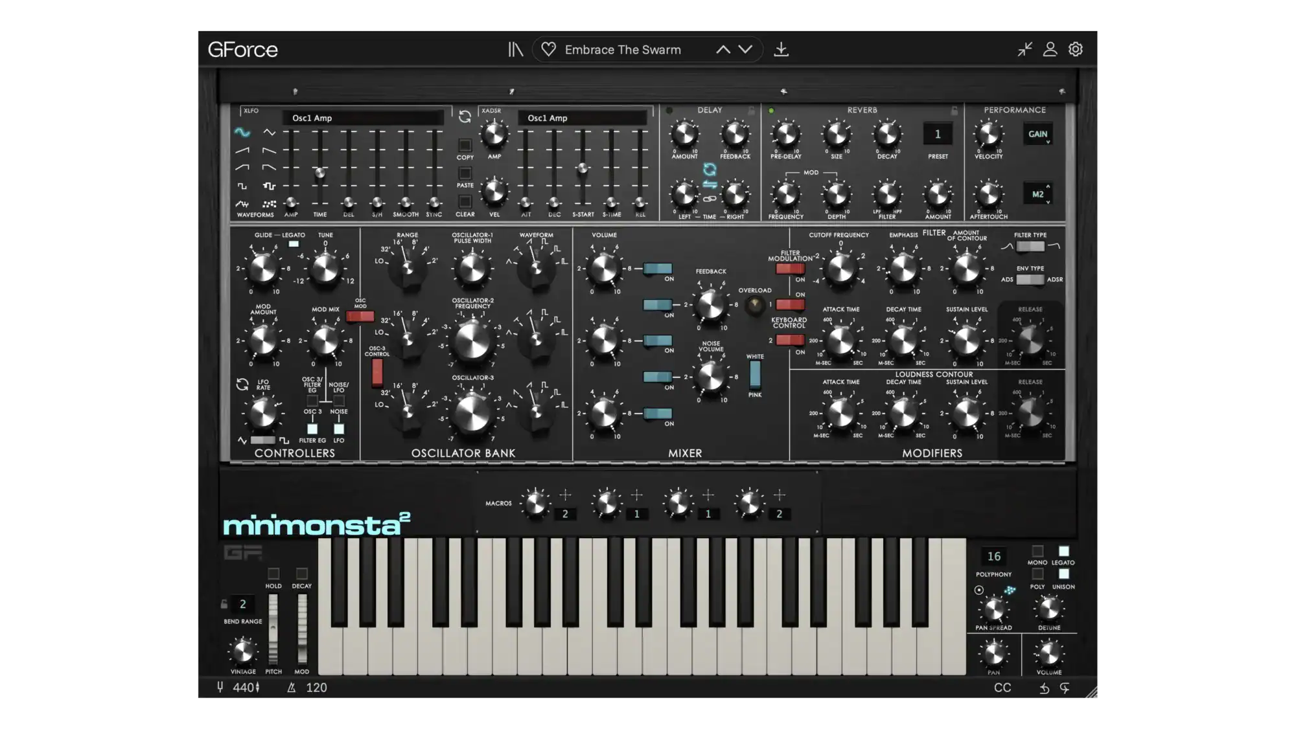This screenshot has height=729, width=1296.
Task: Click the delay ping-pong swap arrows icon
Action: pos(710,185)
